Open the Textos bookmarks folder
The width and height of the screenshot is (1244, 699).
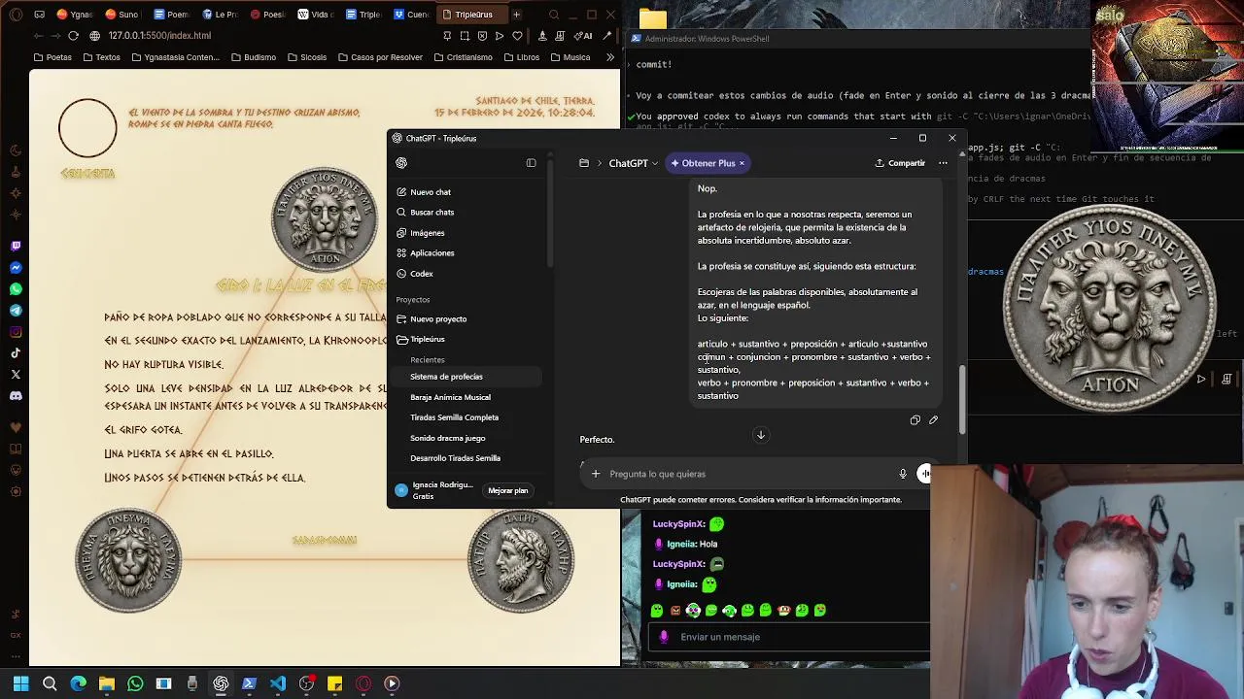pyautogui.click(x=101, y=57)
